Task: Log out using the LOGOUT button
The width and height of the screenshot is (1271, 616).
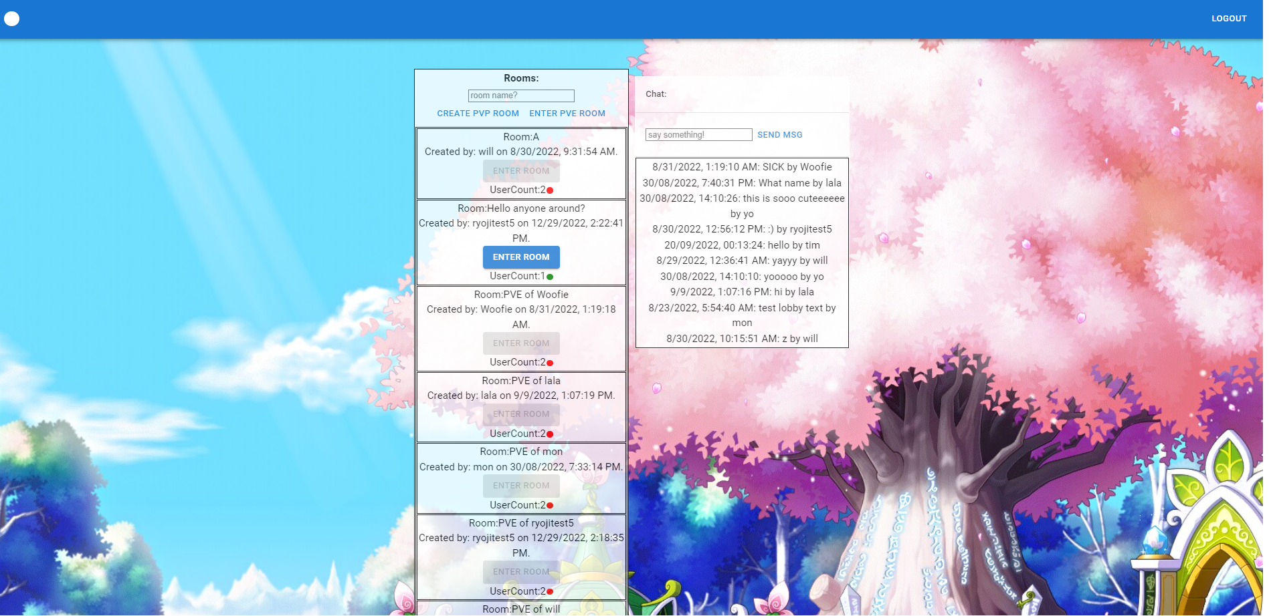Action: coord(1229,19)
